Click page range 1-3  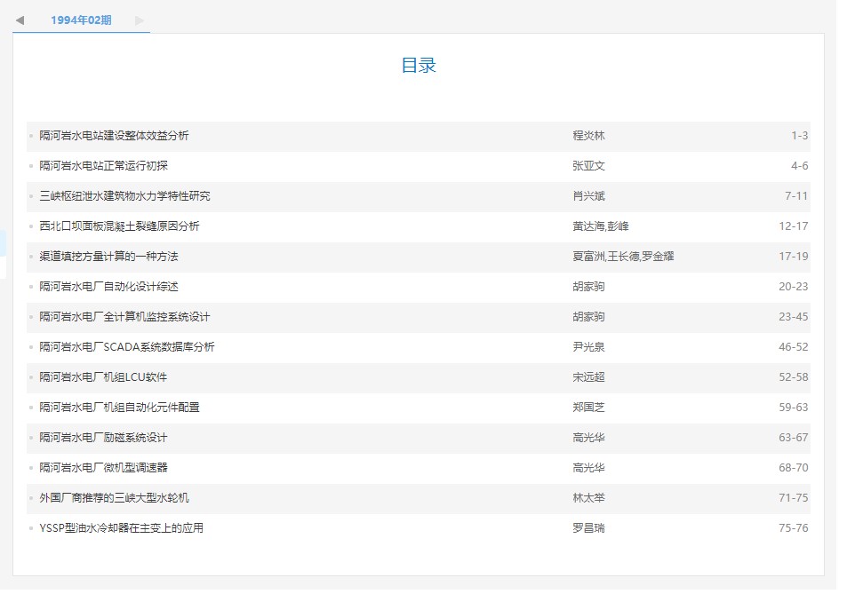click(800, 136)
